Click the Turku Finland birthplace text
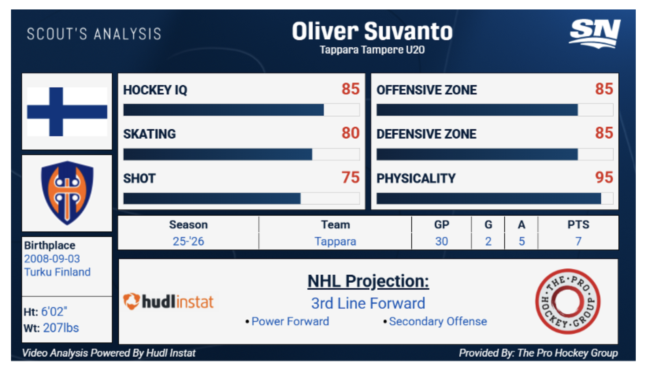 coord(58,272)
